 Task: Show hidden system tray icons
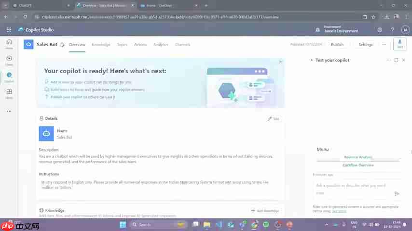pyautogui.click(x=326, y=225)
